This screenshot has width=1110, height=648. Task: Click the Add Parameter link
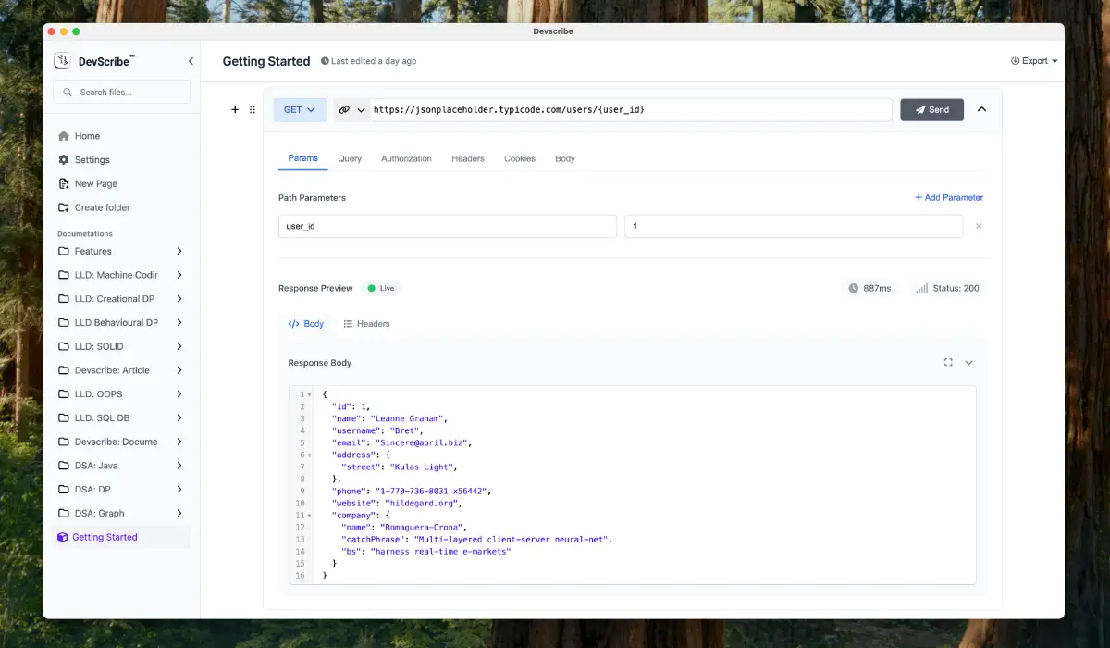[948, 197]
